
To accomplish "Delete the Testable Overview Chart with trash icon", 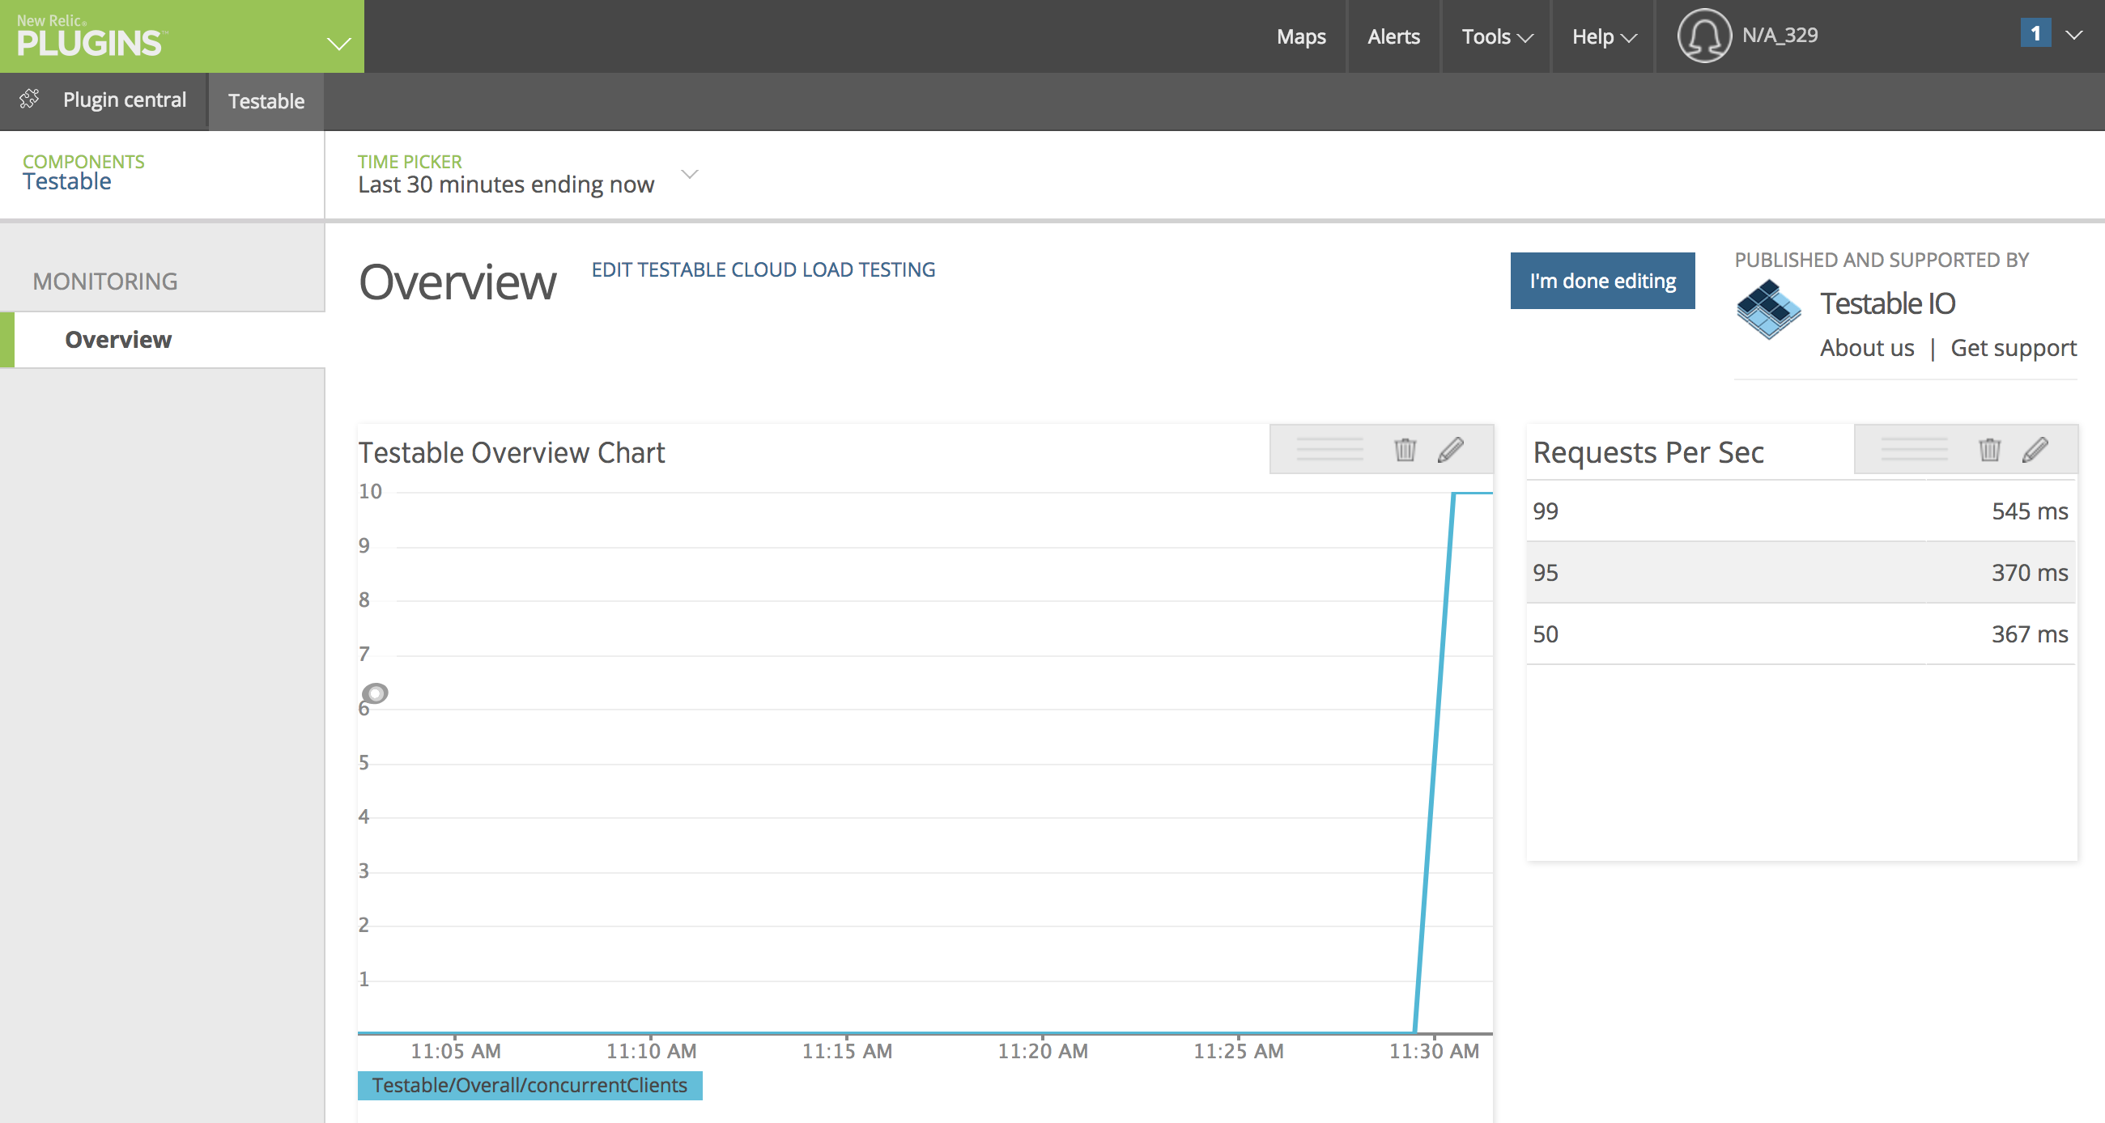I will tap(1405, 449).
